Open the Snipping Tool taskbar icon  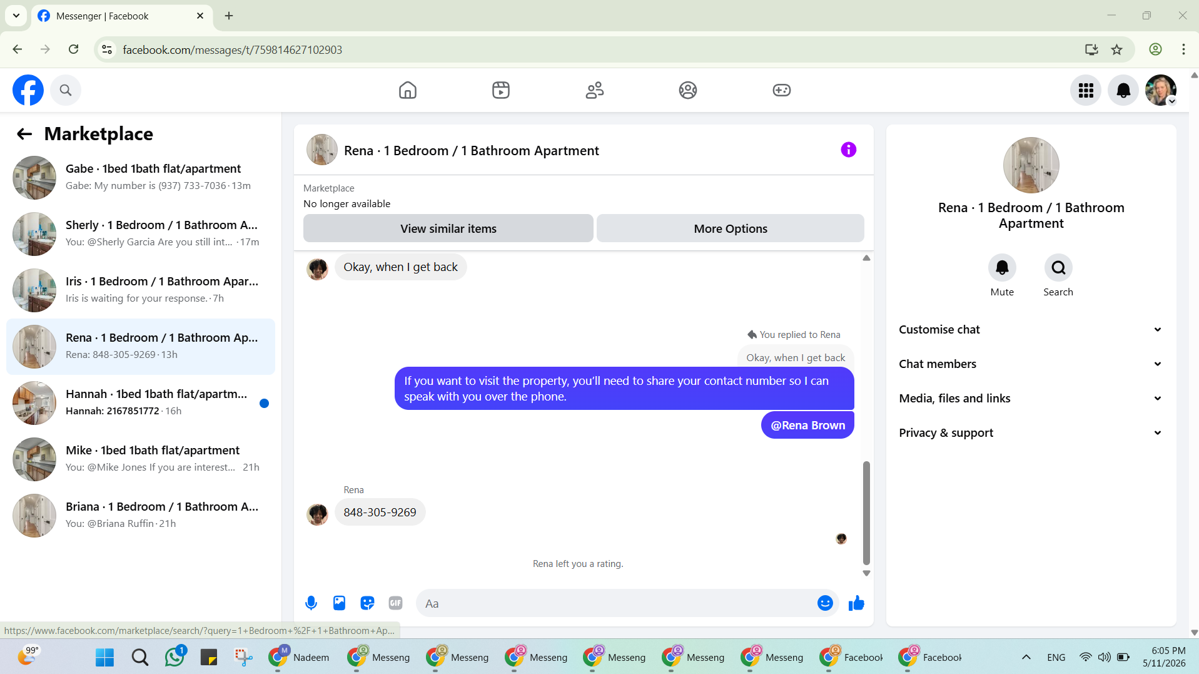coord(243,657)
